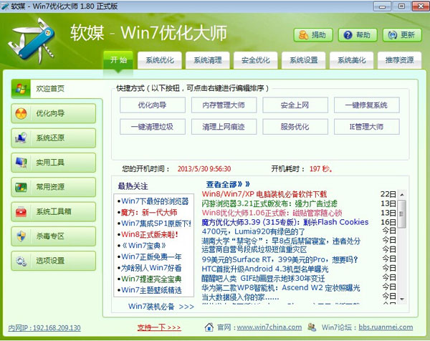Open the 系统清理 tab
The width and height of the screenshot is (430, 341).
click(x=208, y=60)
